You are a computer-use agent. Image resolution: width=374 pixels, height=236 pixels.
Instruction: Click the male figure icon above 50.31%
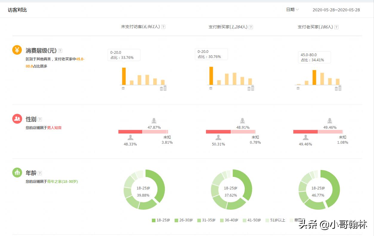pos(218,138)
